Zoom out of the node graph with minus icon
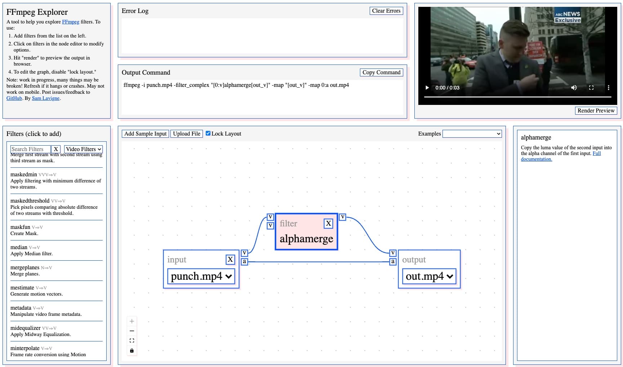The height and width of the screenshot is (367, 623). [x=132, y=330]
